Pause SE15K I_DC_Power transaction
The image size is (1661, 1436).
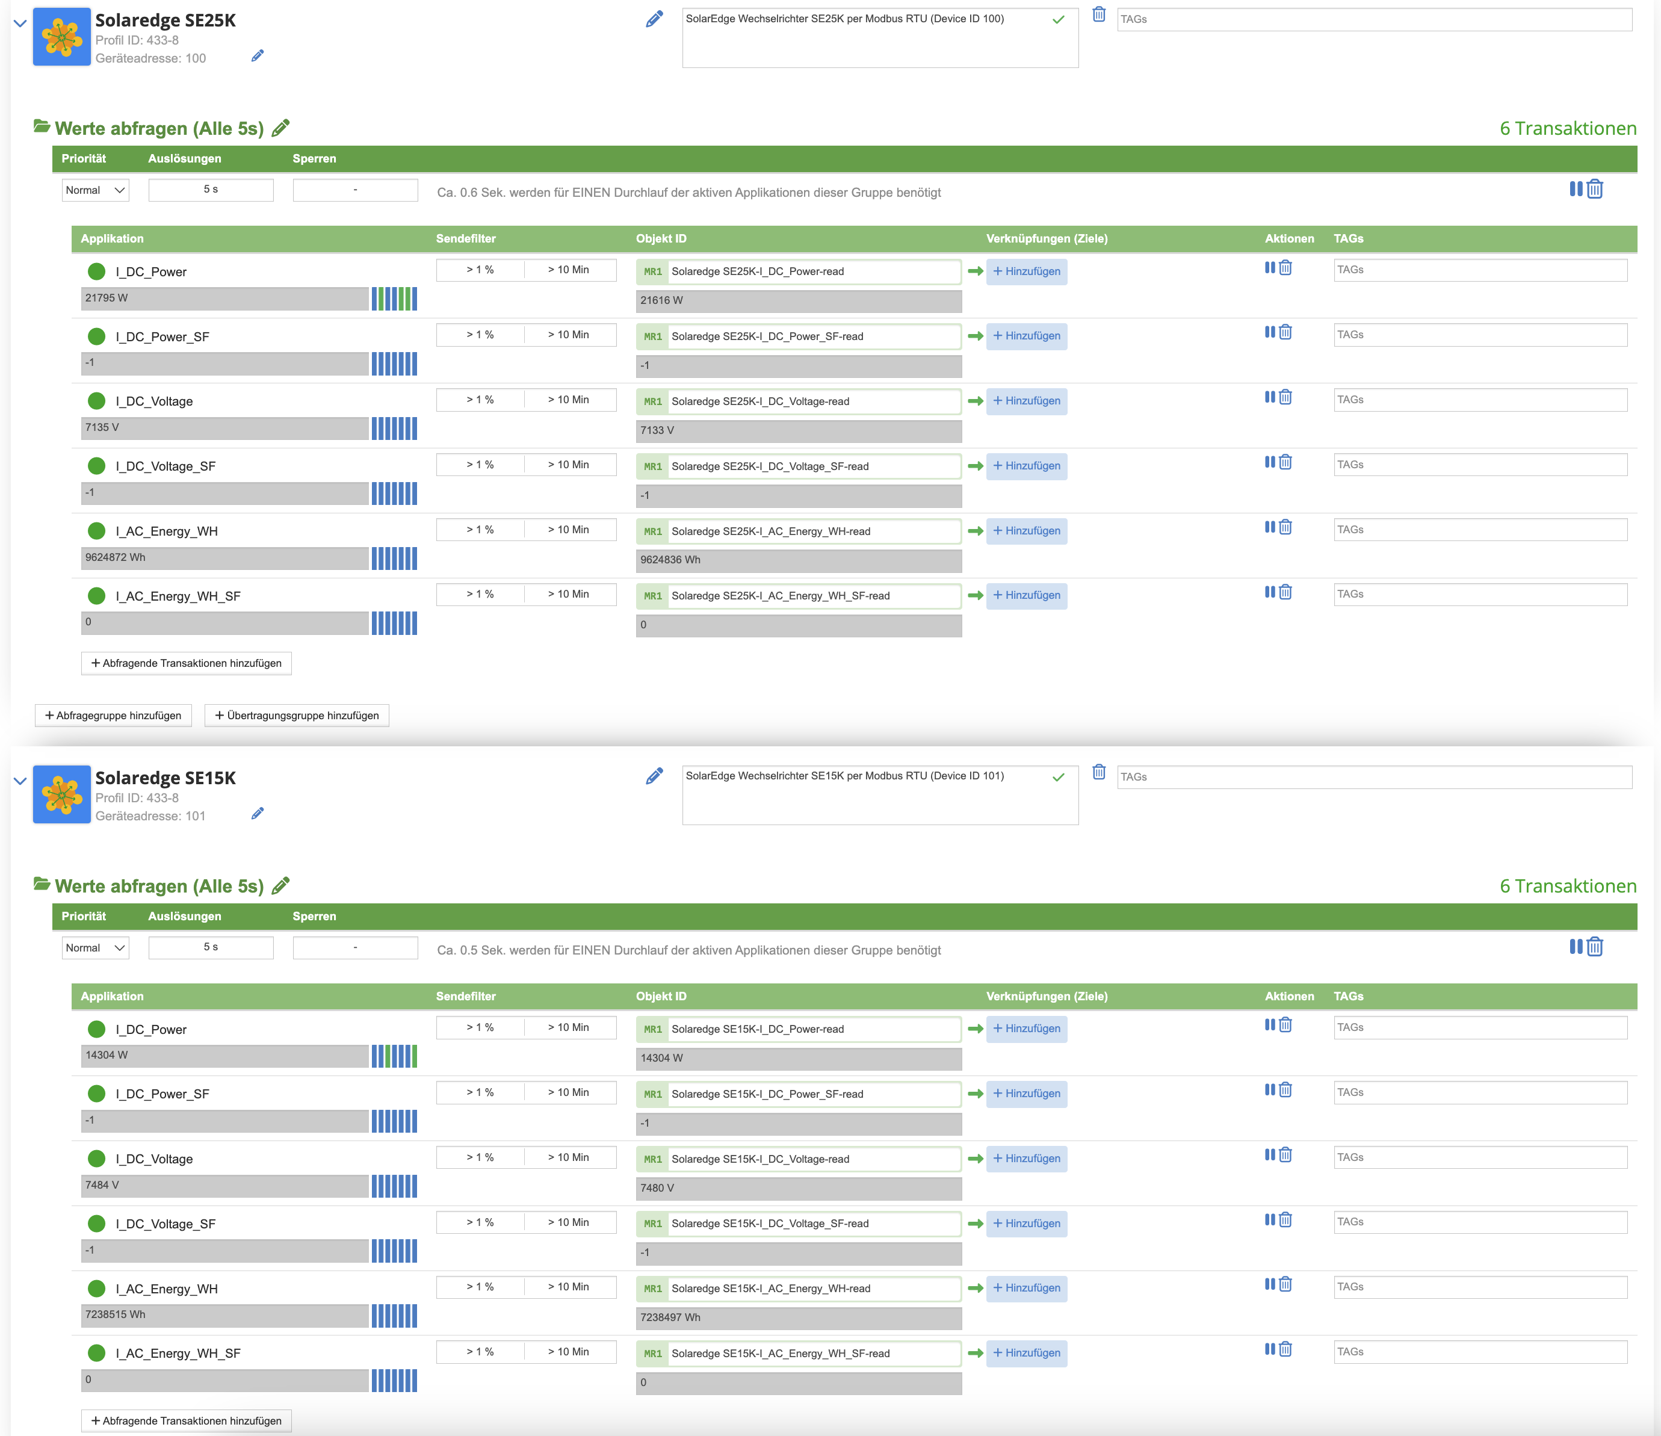tap(1270, 1024)
